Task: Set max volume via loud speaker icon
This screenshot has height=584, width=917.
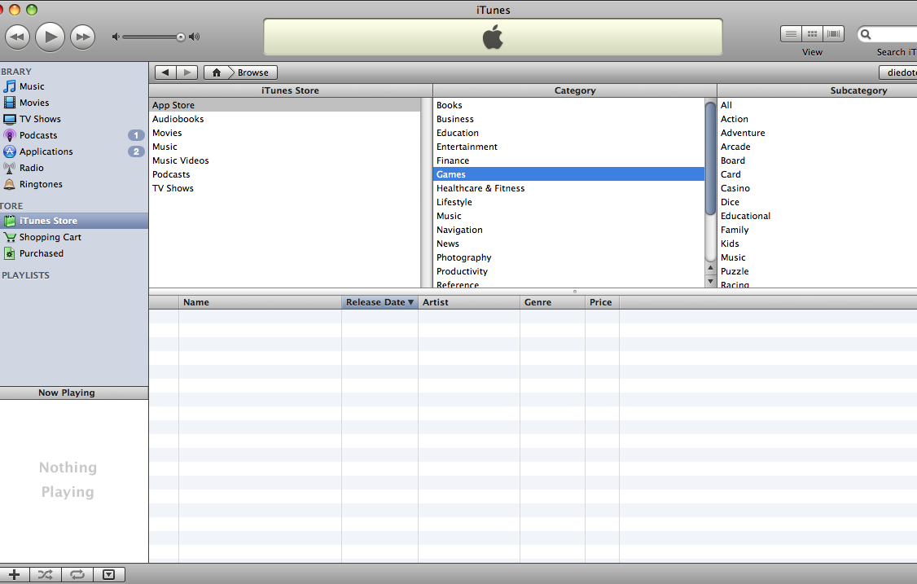Action: point(194,37)
